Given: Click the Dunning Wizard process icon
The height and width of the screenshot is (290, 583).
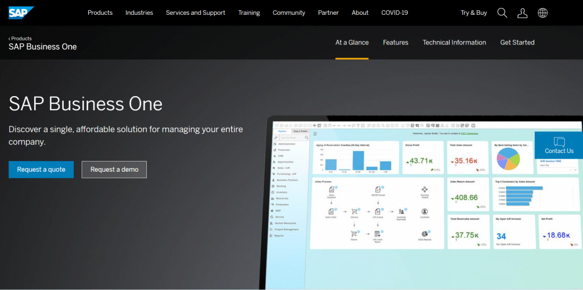Looking at the screenshot, I should (x=425, y=189).
